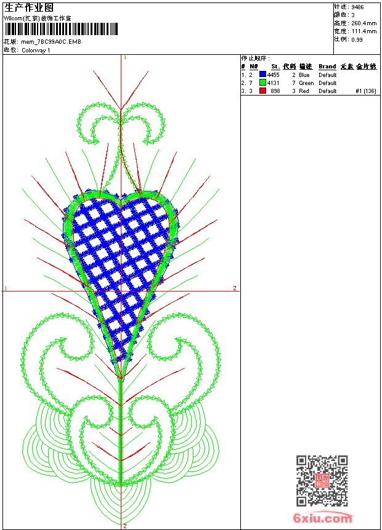Click the green color swatch in stop sequence
This screenshot has height=530, width=382.
click(262, 83)
